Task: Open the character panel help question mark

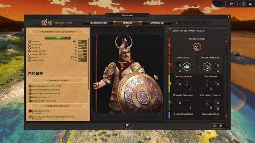Action: tap(228, 17)
